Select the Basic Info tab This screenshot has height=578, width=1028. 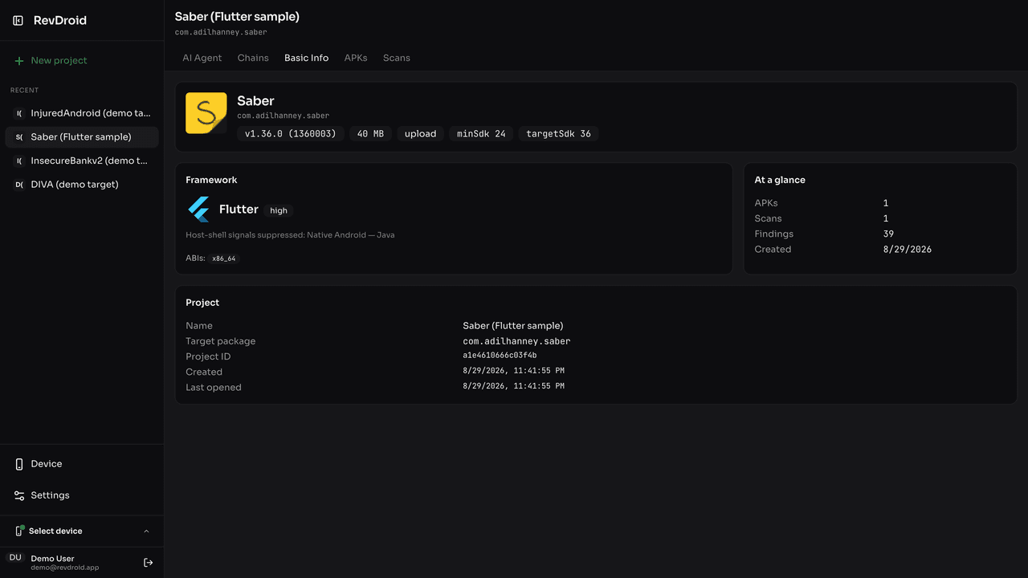click(306, 58)
